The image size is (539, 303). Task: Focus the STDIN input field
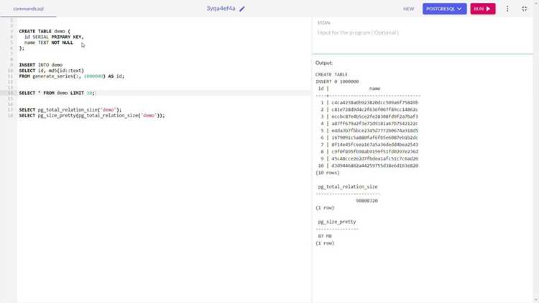click(x=423, y=32)
